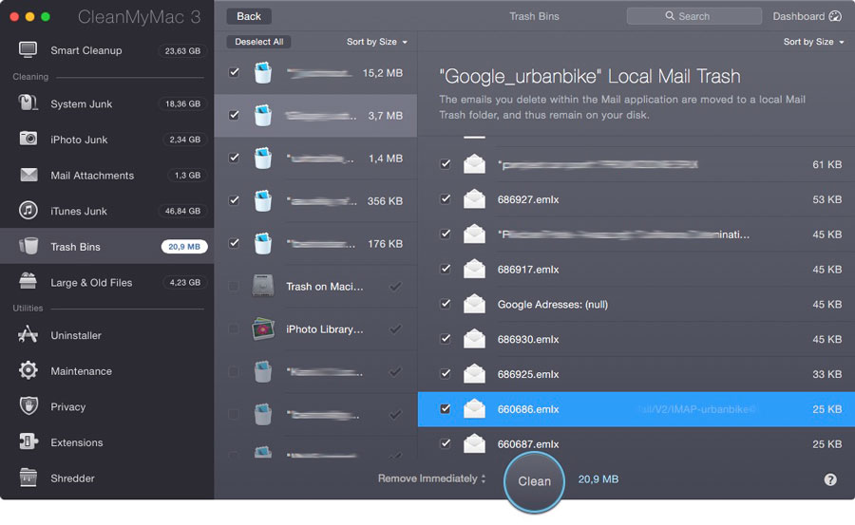Click envelope icon of 686927.emlx
This screenshot has height=525, width=855.
point(474,199)
